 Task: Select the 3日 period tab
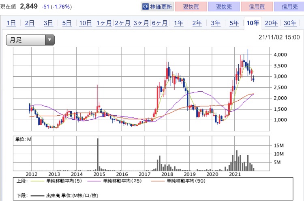point(48,23)
